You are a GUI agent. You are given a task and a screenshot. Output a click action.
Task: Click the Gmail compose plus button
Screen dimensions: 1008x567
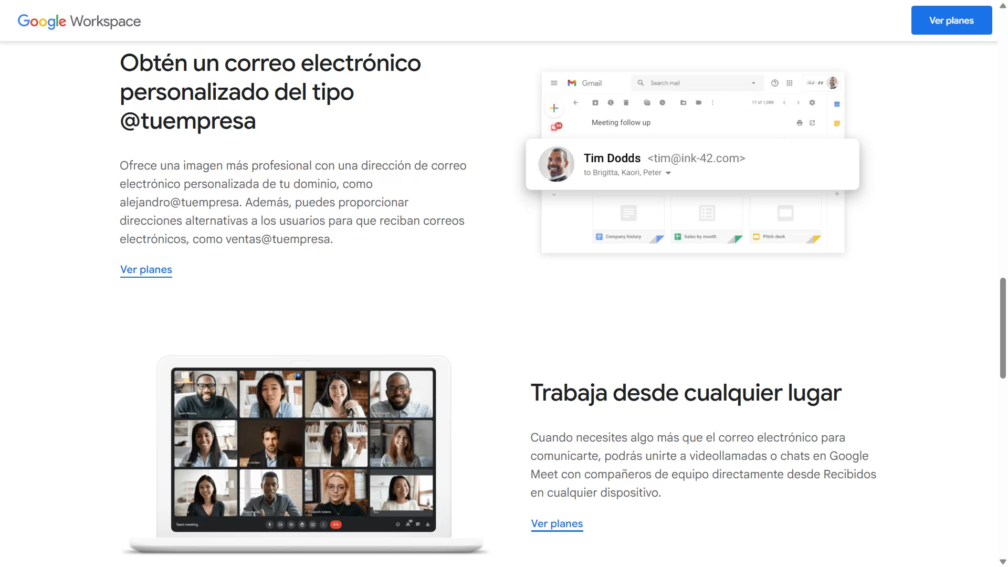click(x=554, y=108)
